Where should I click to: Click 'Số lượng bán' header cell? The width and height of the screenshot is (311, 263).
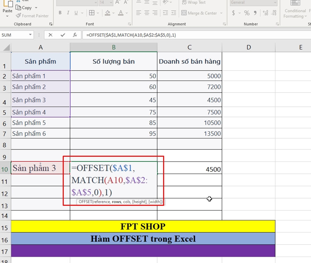click(114, 61)
